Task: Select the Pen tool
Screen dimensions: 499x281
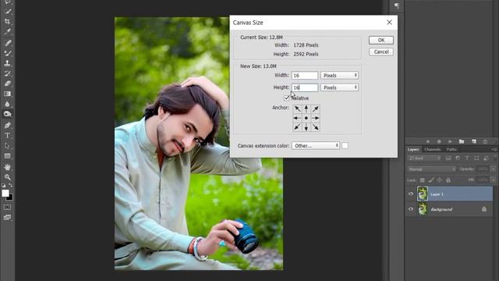Action: (x=7, y=125)
